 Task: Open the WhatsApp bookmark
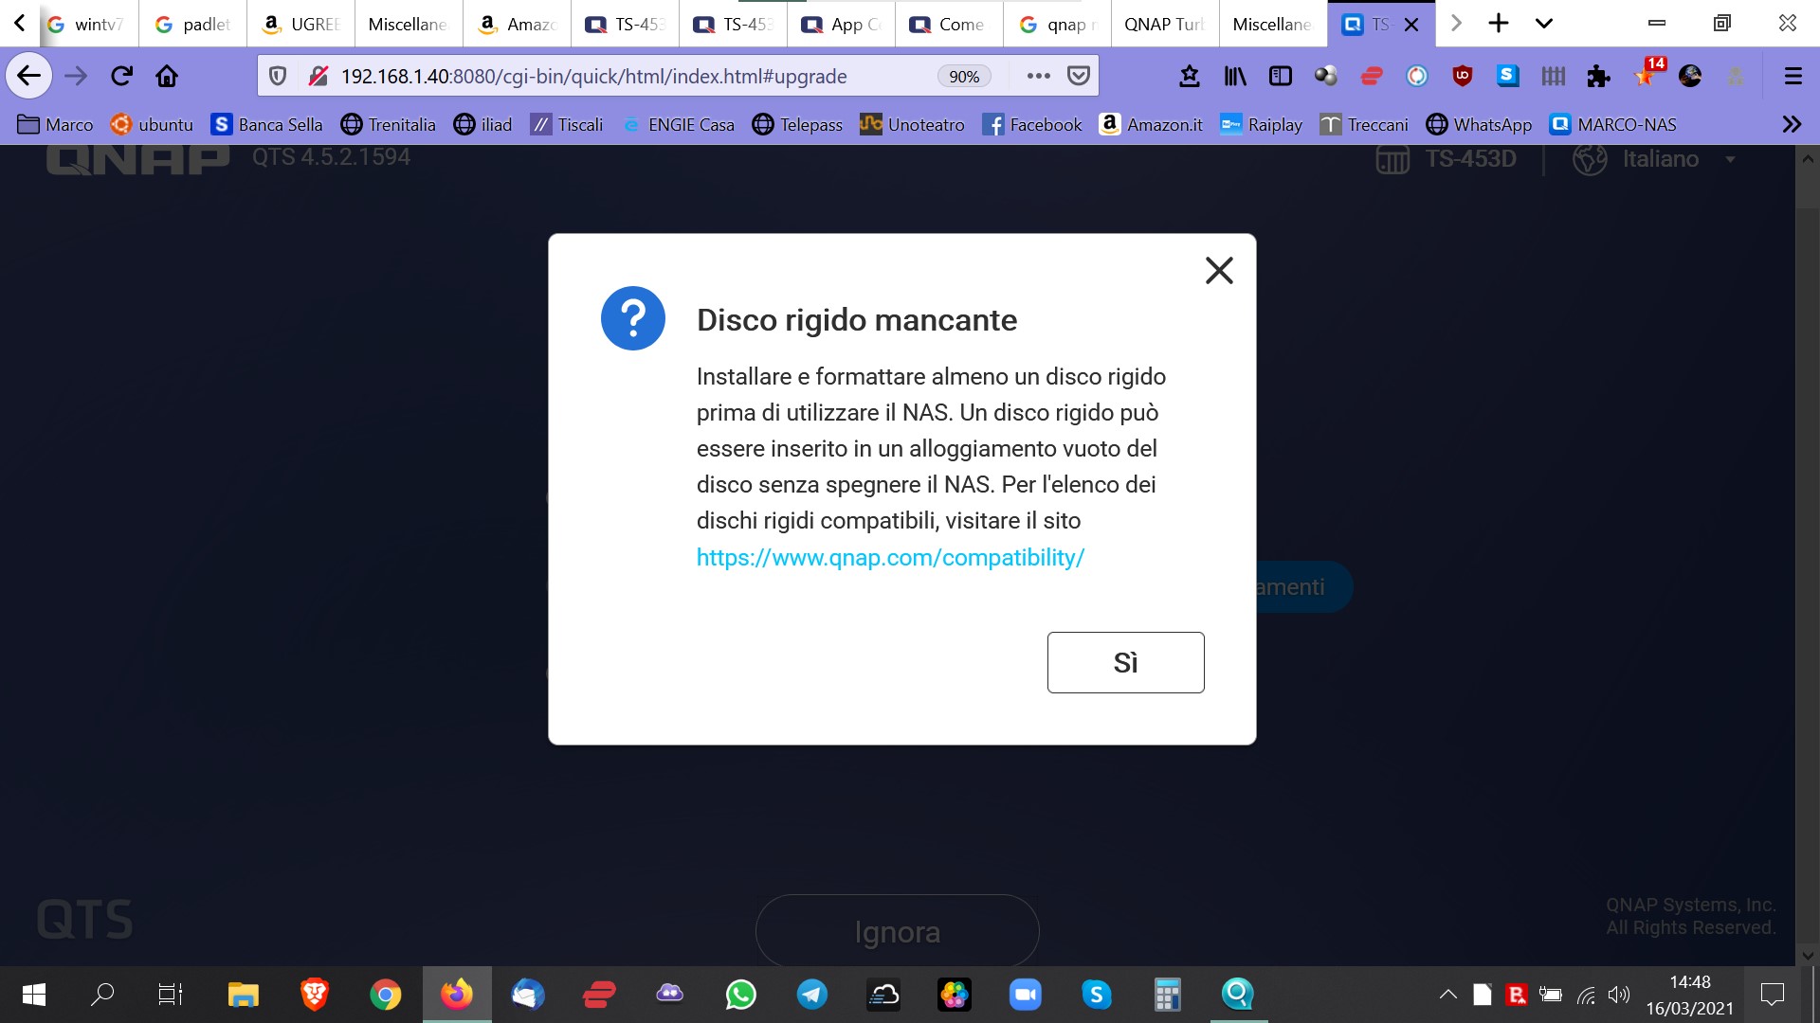pos(1479,124)
